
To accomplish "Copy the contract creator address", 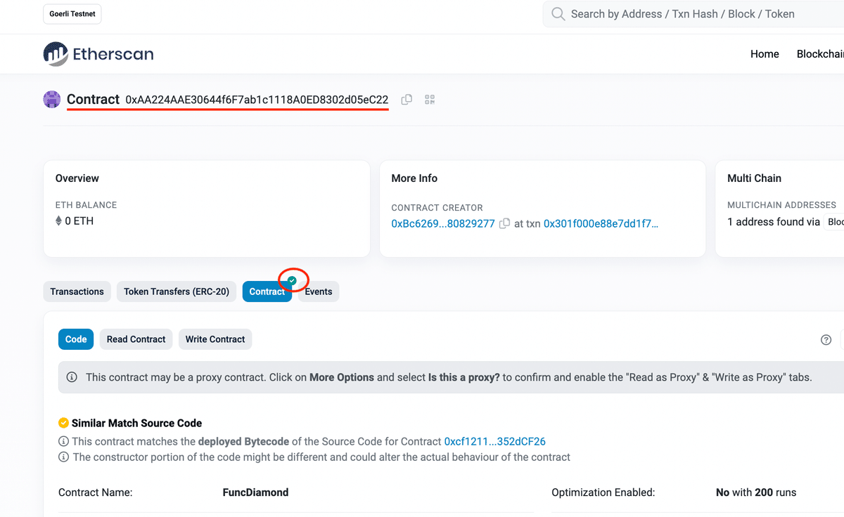I will [504, 224].
